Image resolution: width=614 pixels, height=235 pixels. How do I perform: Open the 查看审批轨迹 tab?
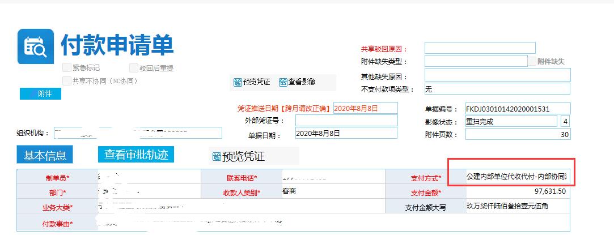(135, 155)
